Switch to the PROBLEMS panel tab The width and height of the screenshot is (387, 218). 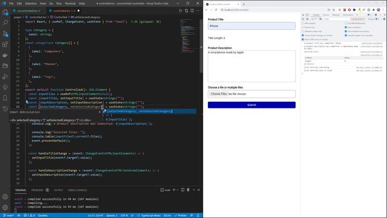tap(37, 190)
